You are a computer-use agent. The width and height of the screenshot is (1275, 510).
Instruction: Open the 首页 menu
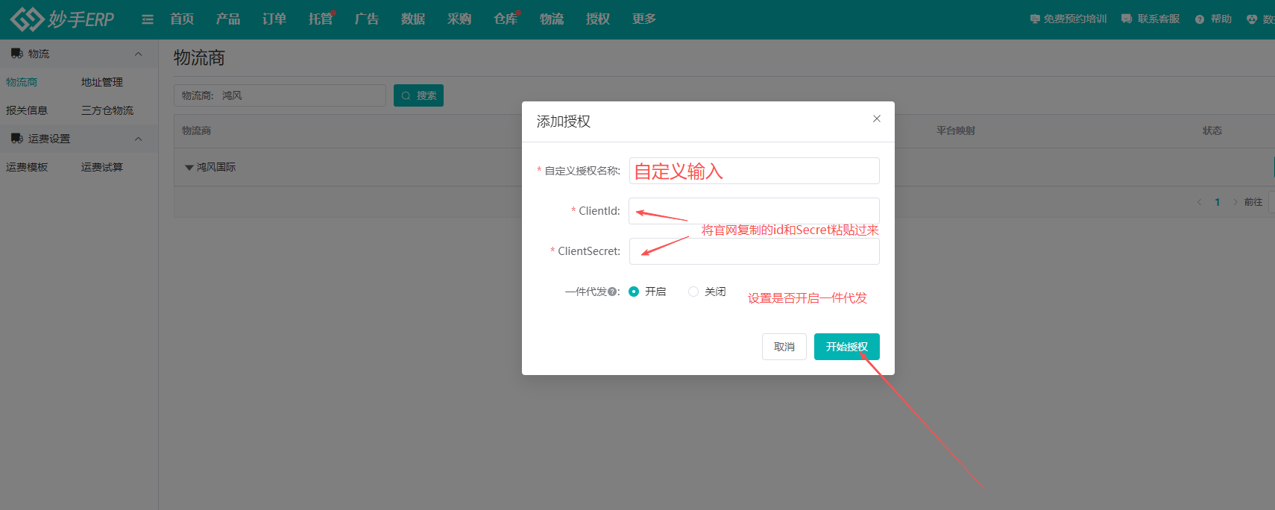pos(182,19)
